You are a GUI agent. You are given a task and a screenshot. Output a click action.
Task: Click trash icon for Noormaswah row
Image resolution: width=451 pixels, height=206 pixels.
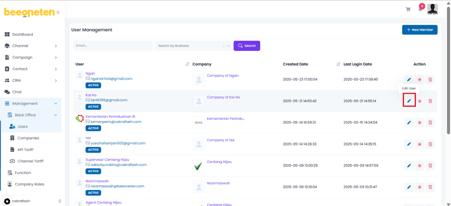[430, 187]
